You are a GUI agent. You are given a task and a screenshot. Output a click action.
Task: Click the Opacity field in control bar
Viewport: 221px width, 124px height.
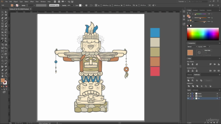tap(70, 6)
